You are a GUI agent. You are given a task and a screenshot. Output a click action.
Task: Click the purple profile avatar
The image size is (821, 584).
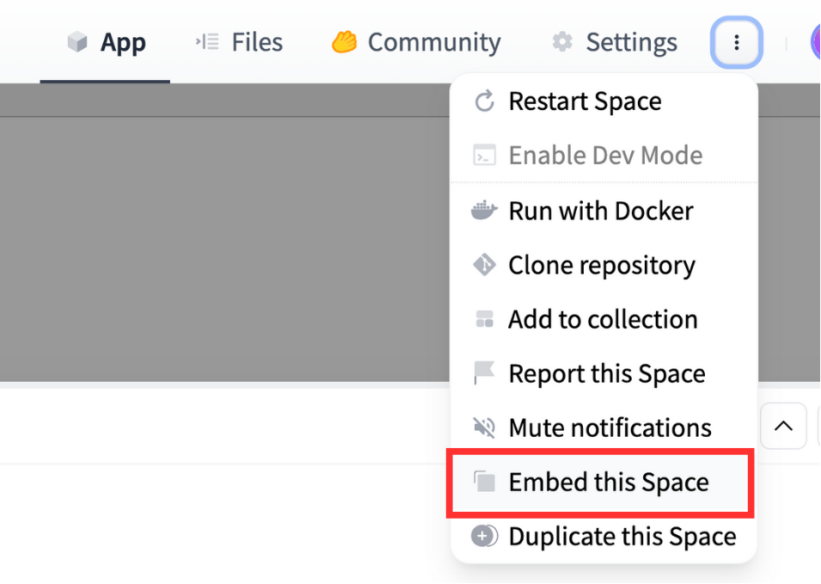tap(815, 41)
